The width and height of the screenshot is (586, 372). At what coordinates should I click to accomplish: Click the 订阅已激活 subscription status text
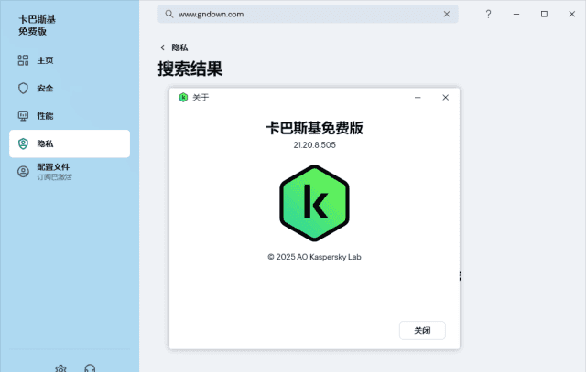click(x=55, y=176)
